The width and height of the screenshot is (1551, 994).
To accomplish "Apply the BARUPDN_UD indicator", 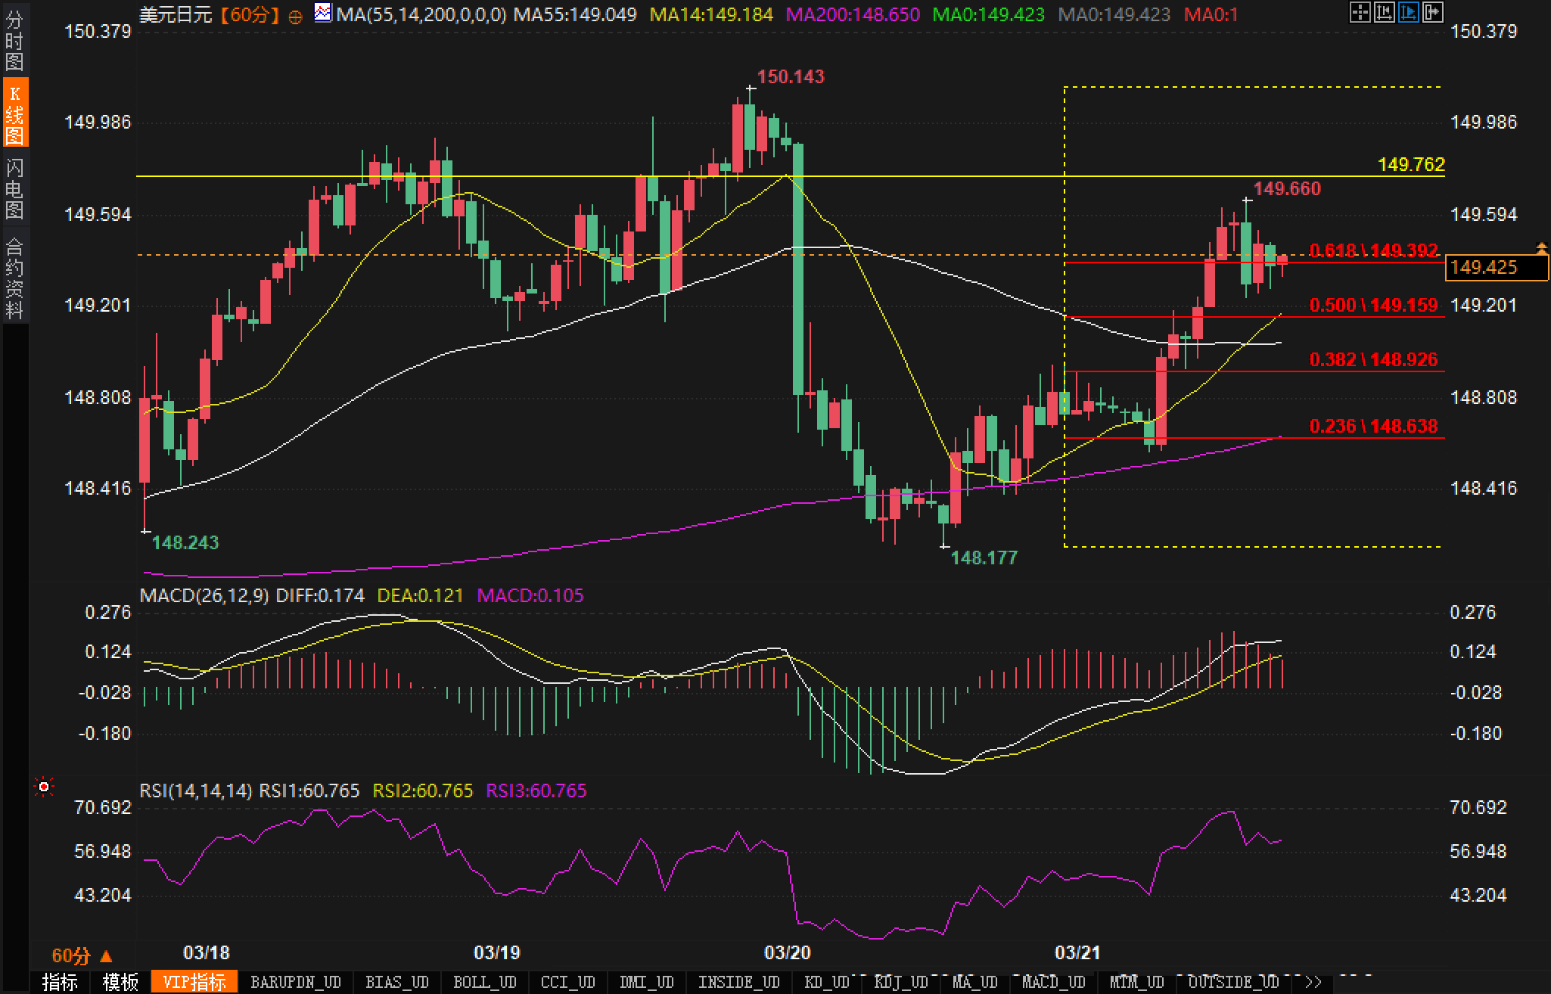I will tap(296, 982).
